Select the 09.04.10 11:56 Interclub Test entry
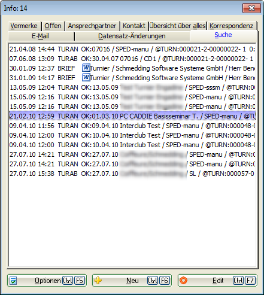This screenshot has height=295, width=264. point(132,126)
